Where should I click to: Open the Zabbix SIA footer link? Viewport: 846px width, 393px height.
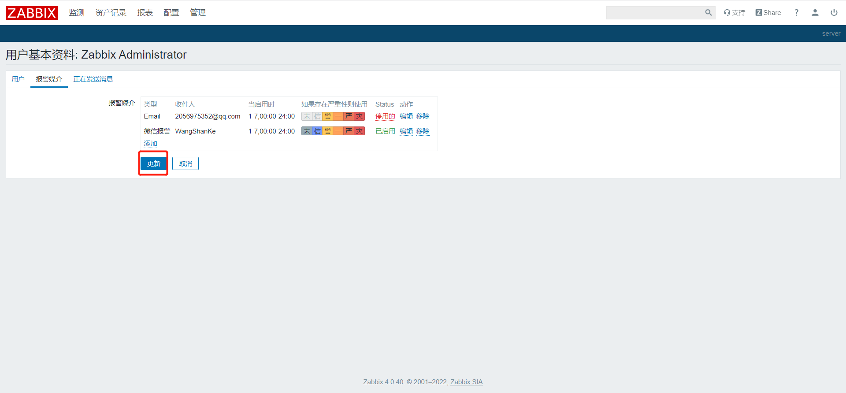click(467, 382)
